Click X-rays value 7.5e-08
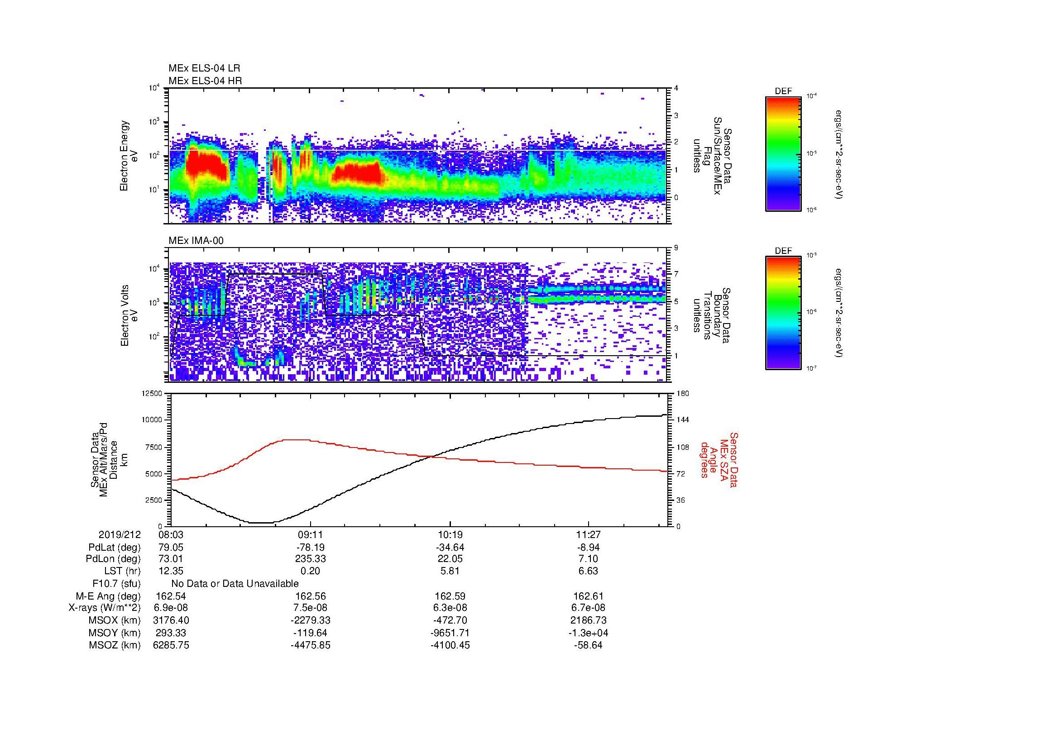The height and width of the screenshot is (748, 1059). 310,608
